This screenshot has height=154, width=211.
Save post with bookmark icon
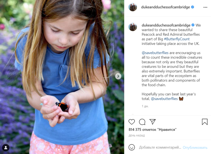pyautogui.click(x=205, y=122)
